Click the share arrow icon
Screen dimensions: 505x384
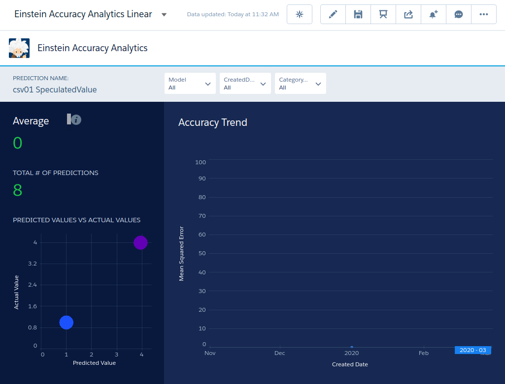[x=408, y=14]
